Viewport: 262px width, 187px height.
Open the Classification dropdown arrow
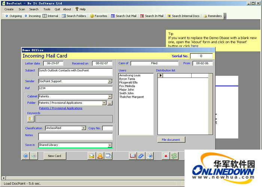(83, 128)
